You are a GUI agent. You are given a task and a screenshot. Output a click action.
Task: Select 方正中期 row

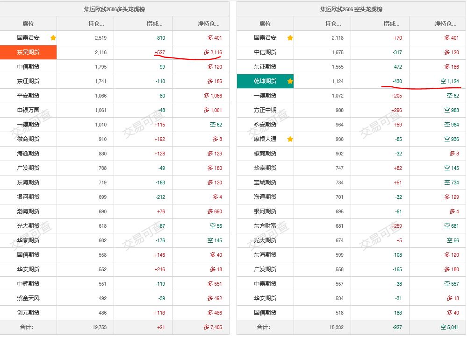click(352, 110)
